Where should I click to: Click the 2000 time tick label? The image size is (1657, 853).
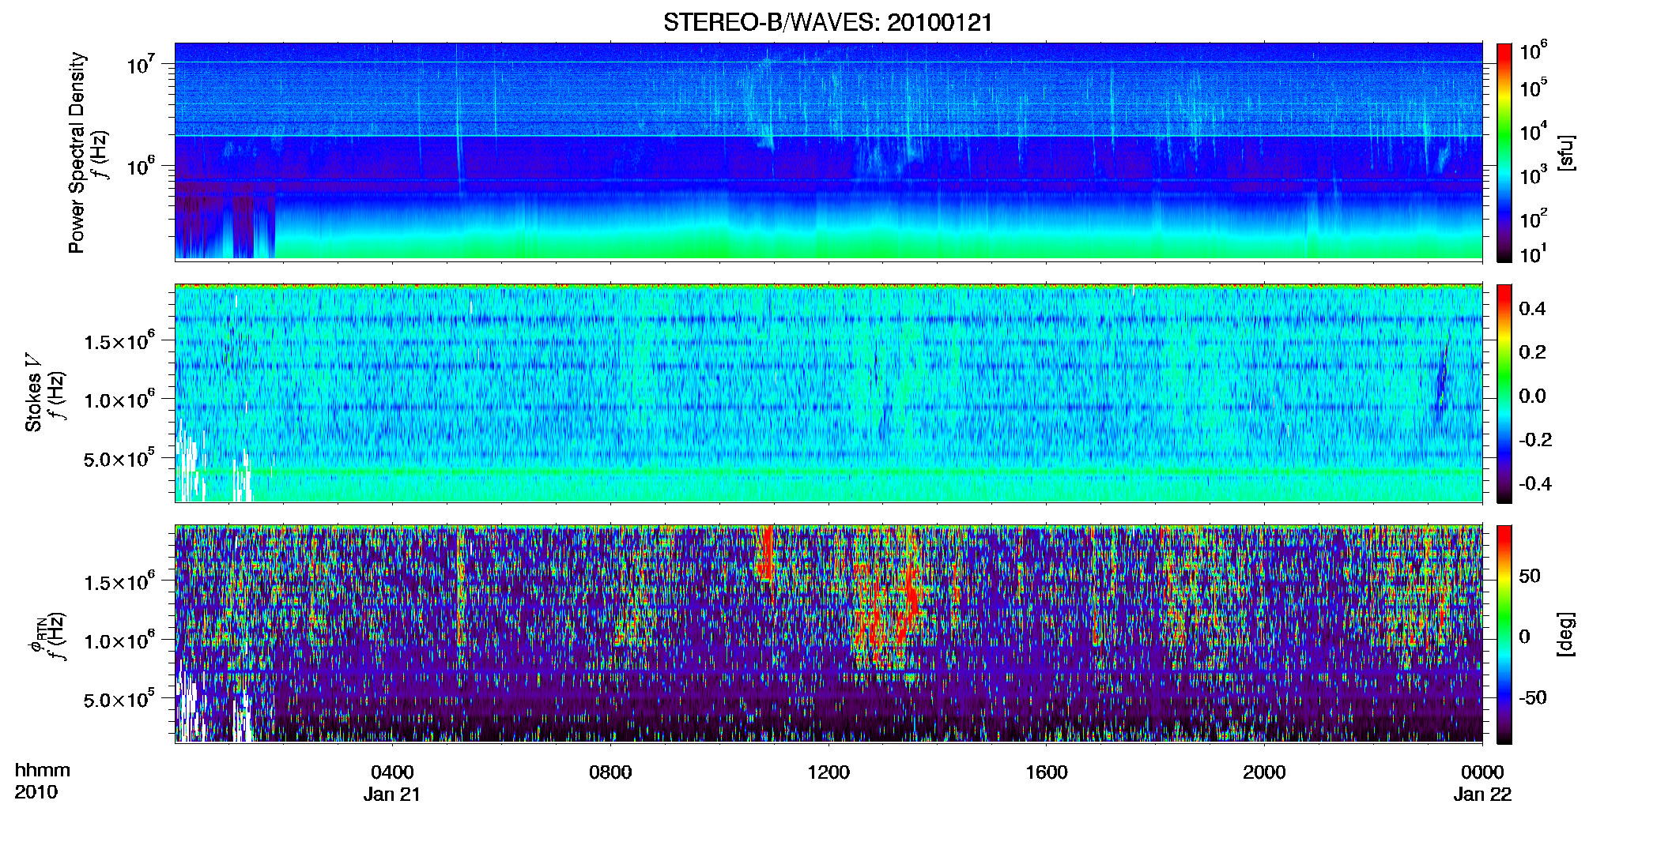click(1264, 772)
